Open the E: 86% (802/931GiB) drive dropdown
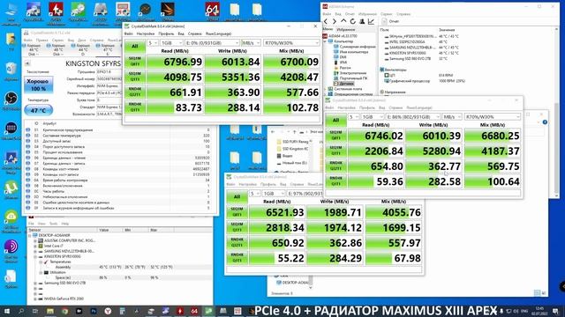The width and height of the screenshot is (565, 317). click(413, 117)
